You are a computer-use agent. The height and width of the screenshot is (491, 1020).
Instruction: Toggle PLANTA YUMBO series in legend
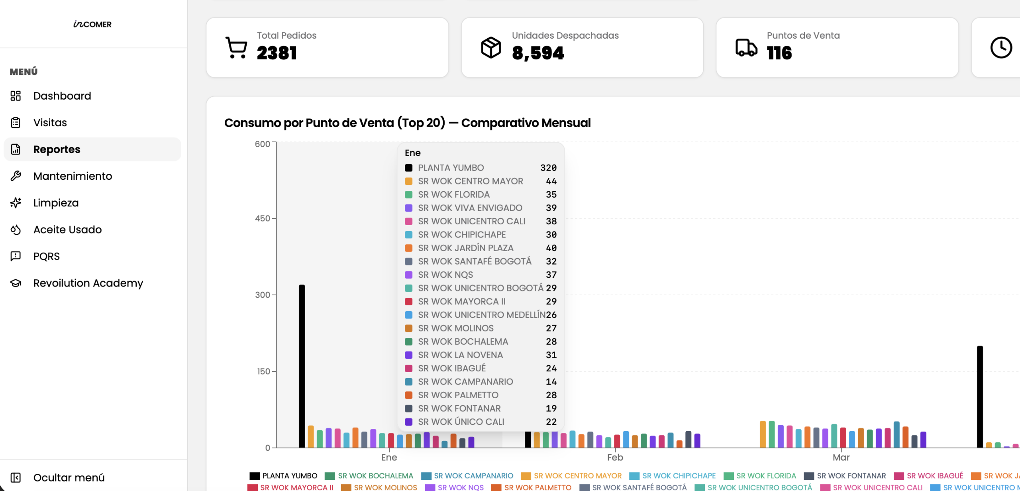(x=283, y=476)
